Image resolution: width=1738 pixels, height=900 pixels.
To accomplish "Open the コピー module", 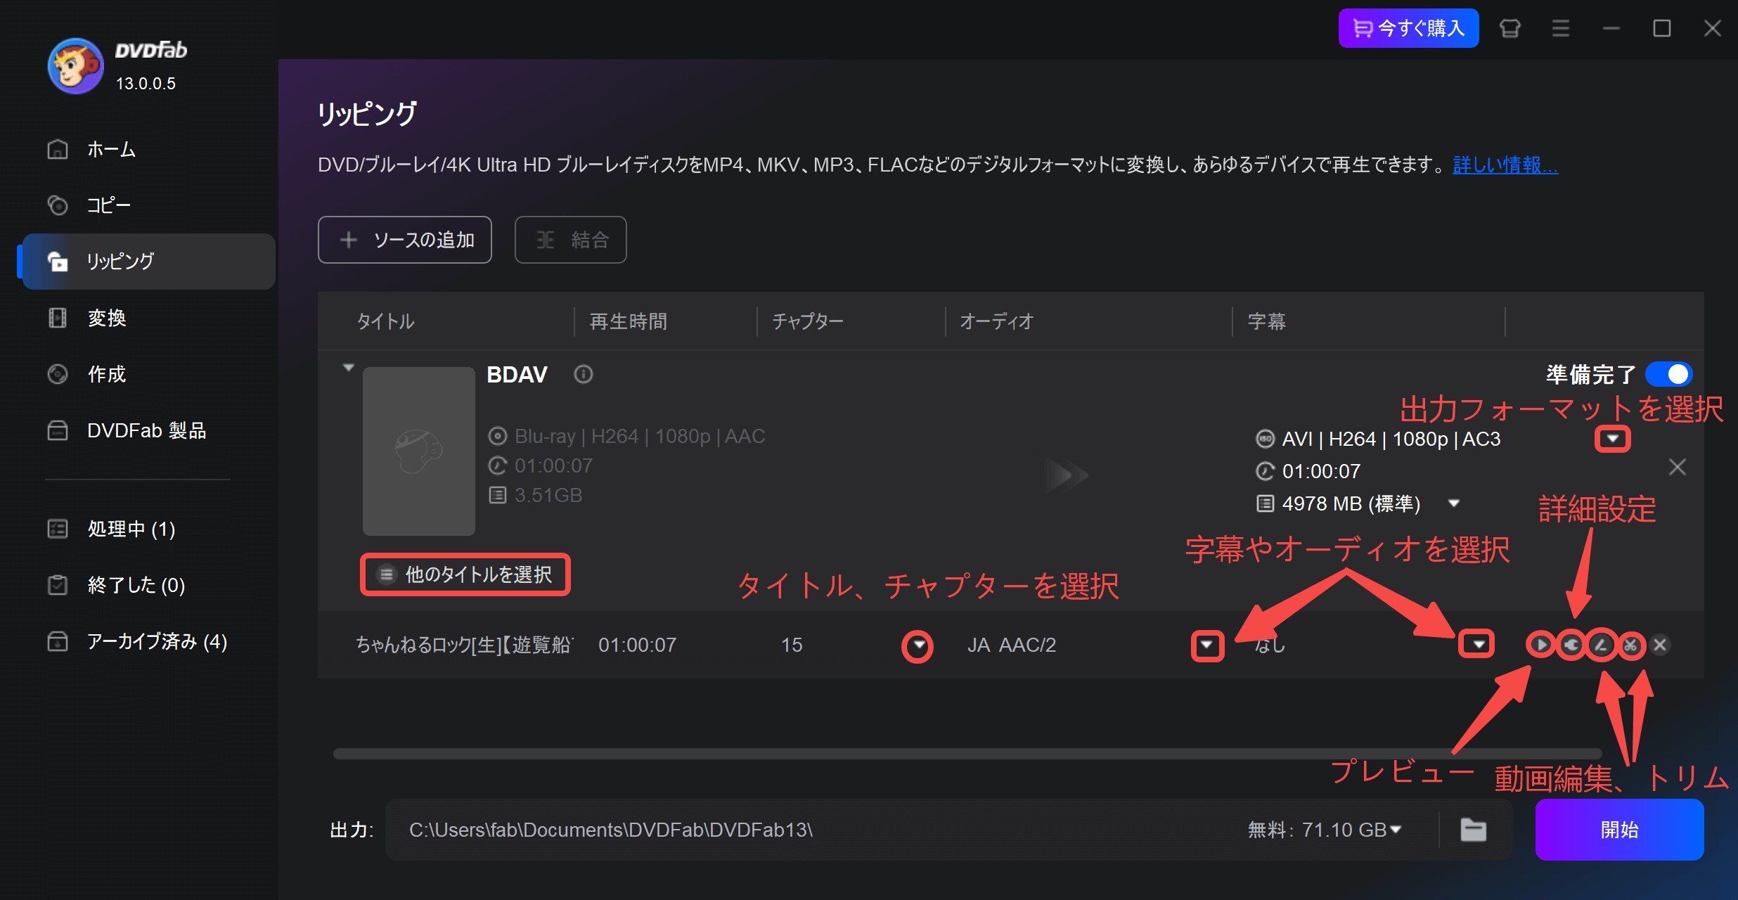I will coord(148,205).
